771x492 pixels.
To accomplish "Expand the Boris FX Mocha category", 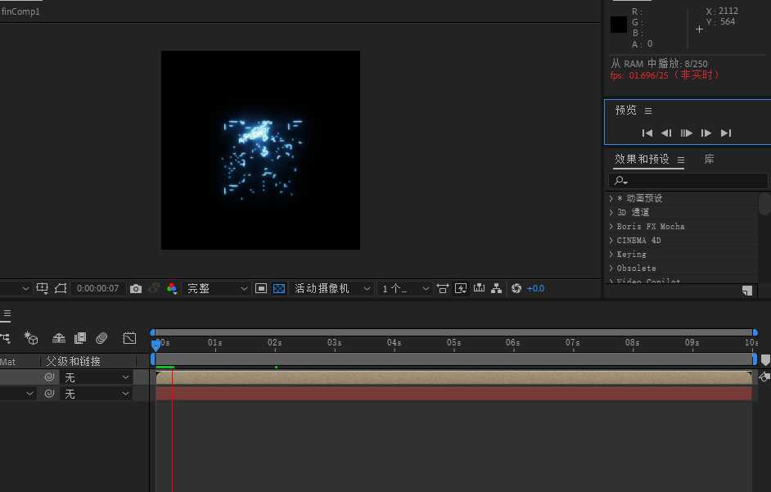I will point(611,226).
